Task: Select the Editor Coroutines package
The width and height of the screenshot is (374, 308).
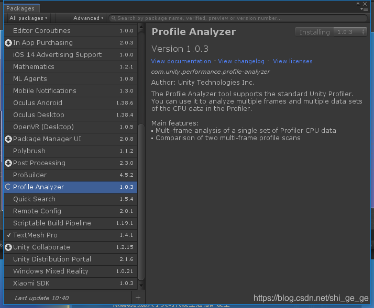Action: [71, 31]
